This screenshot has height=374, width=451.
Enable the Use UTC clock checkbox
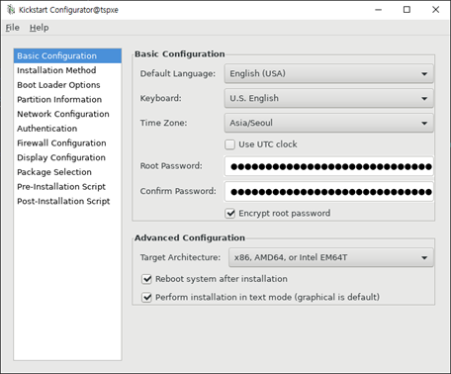click(x=229, y=144)
